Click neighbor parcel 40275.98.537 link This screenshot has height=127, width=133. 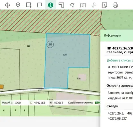click(x=117, y=118)
